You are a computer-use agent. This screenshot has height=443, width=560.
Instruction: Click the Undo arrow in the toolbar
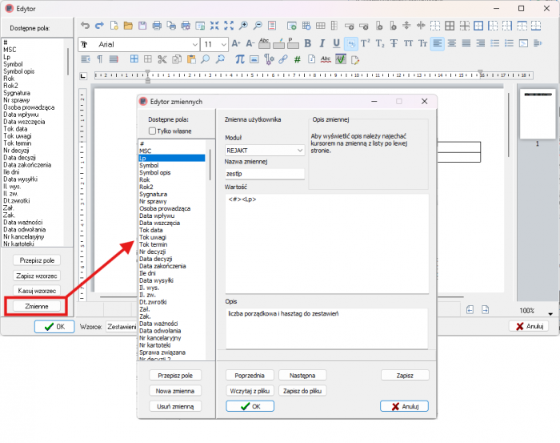pos(86,26)
